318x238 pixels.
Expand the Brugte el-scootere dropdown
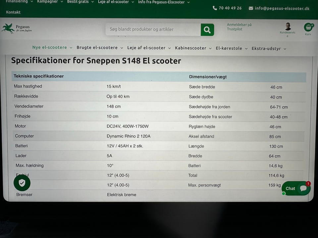point(100,48)
